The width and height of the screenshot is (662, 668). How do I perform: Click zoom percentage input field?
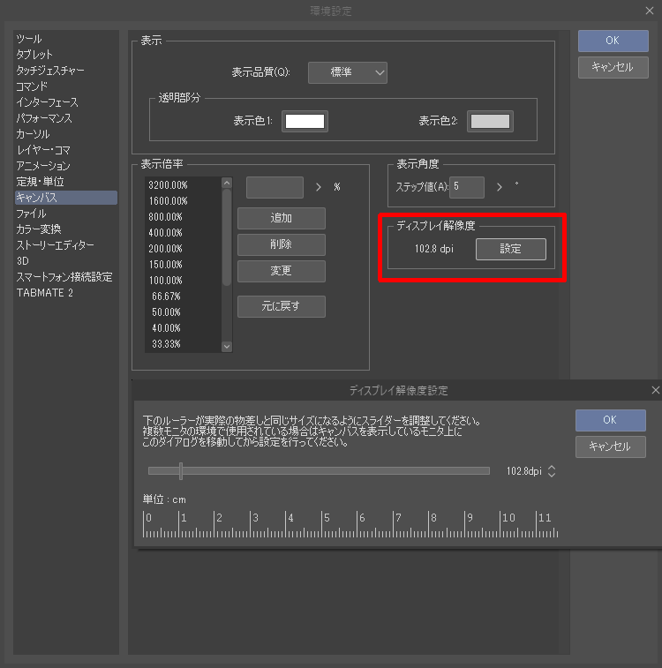(275, 187)
